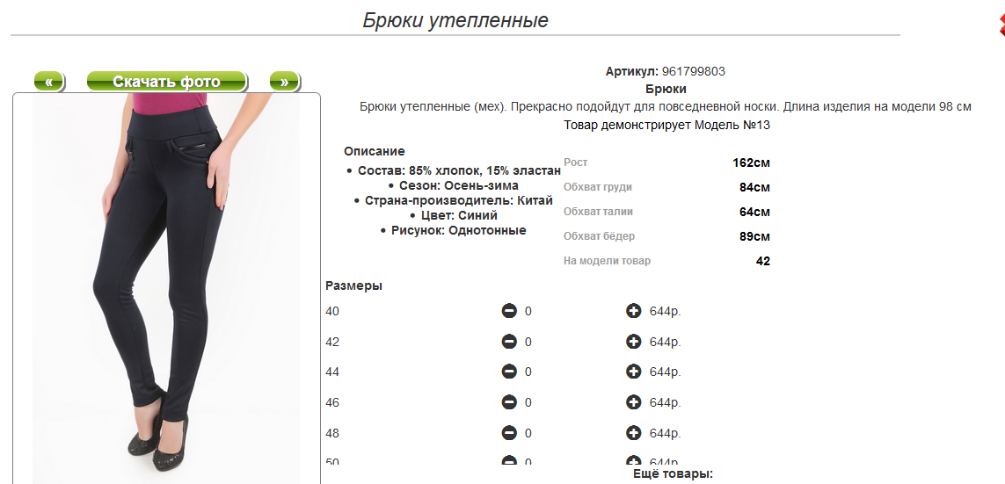Click the Товар демонстрирует Модель №13 text
Viewport: 1005px width, 484px height.
(x=666, y=125)
